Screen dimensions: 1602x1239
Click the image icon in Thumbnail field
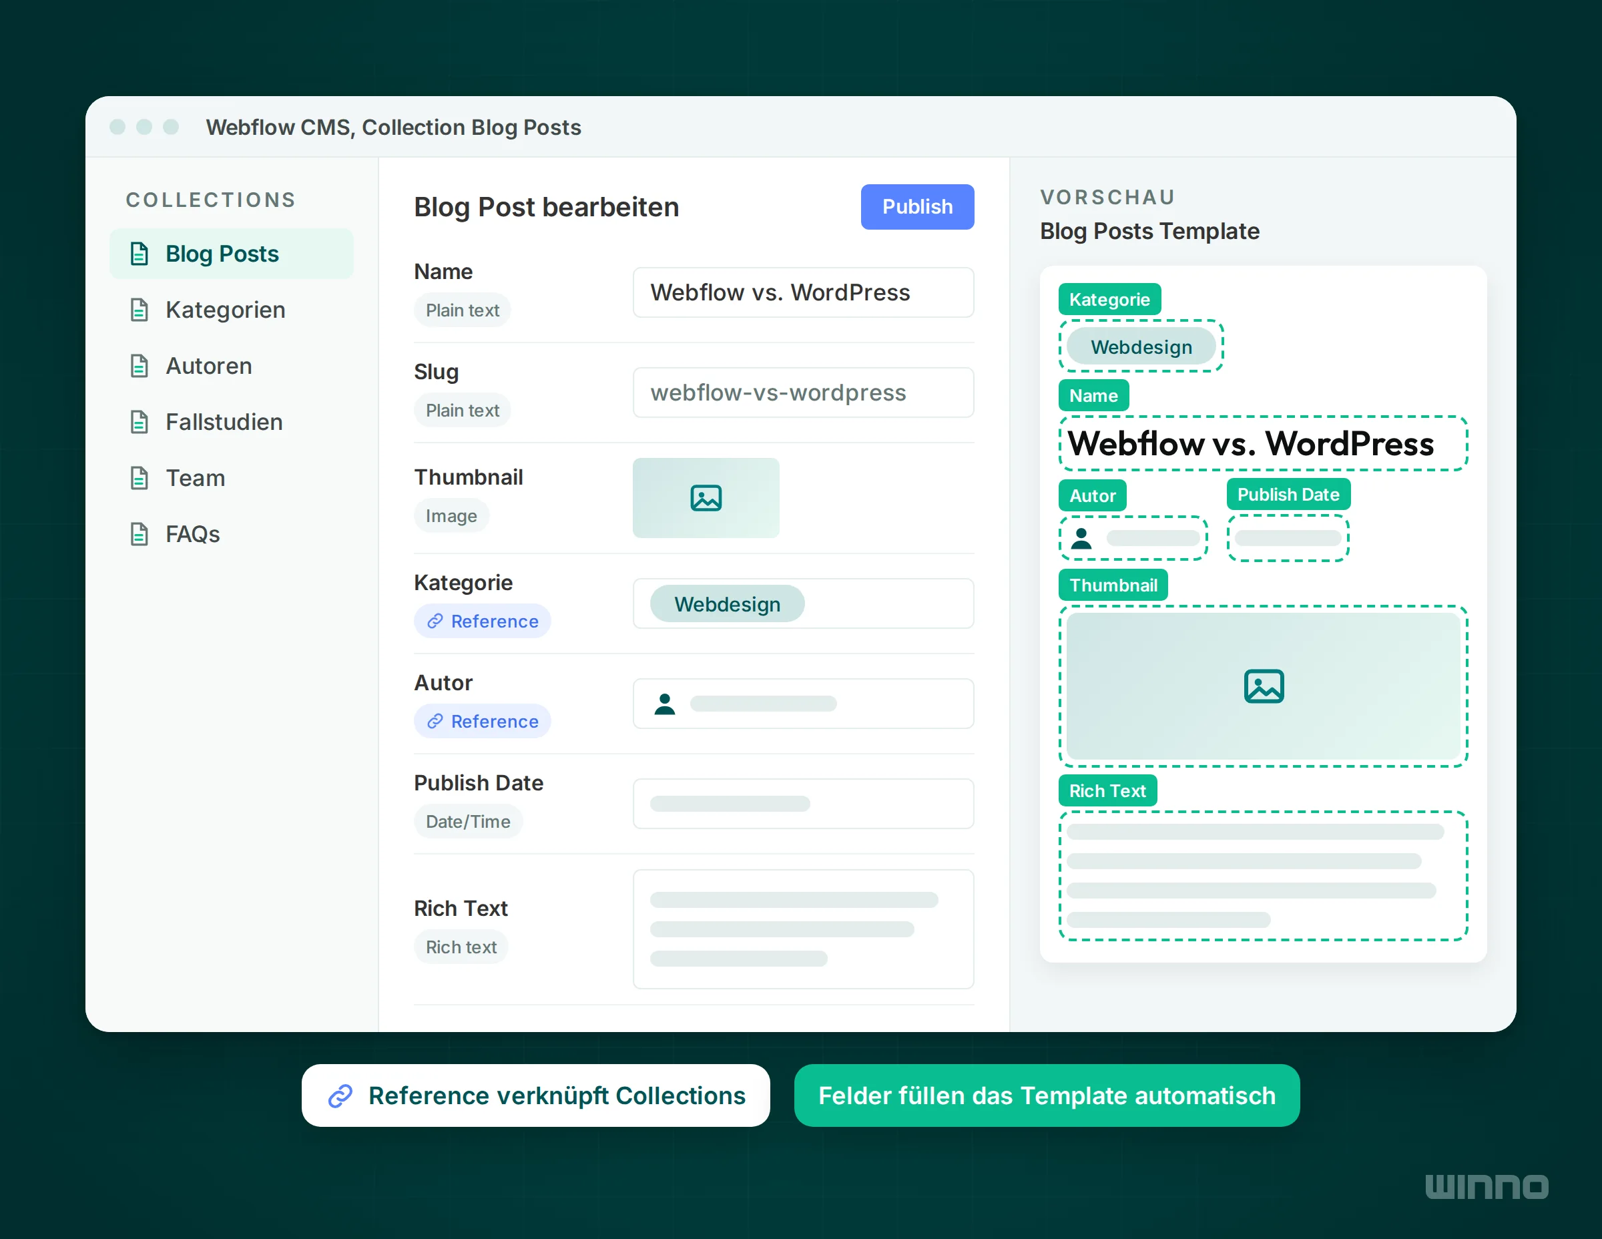pos(706,498)
